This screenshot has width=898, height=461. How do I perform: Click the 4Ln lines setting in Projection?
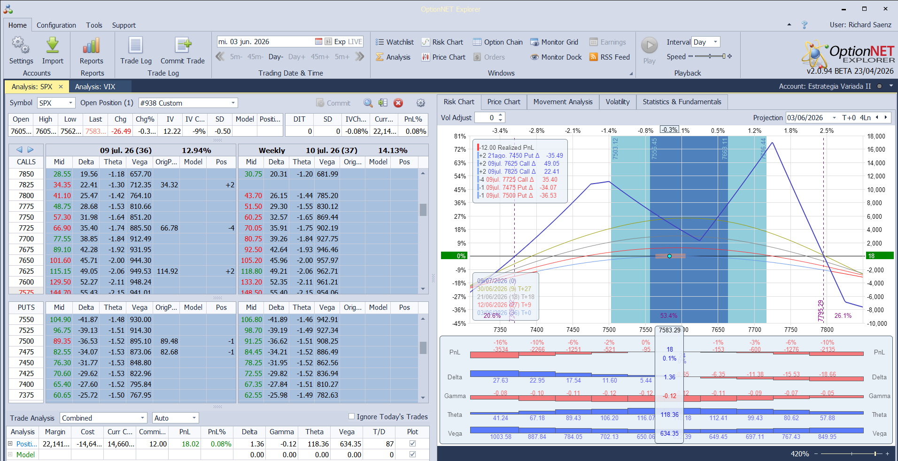click(865, 118)
